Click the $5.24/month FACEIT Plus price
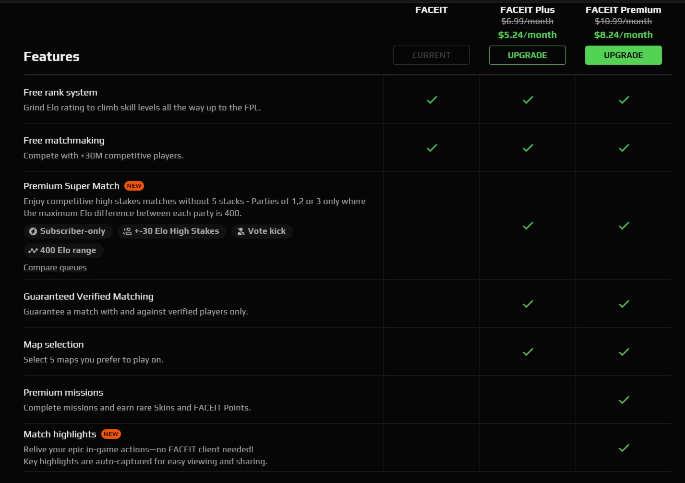This screenshot has height=483, width=685. click(527, 35)
